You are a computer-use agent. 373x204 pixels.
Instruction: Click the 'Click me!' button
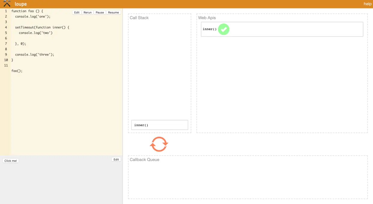tap(11, 161)
